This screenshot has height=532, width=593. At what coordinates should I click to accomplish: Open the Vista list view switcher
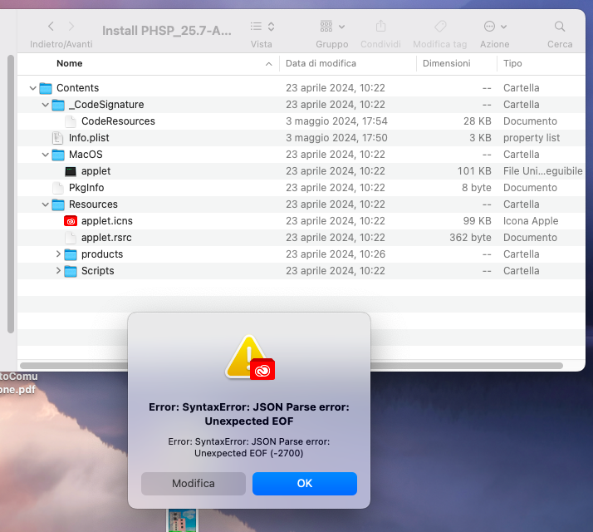coord(262,27)
